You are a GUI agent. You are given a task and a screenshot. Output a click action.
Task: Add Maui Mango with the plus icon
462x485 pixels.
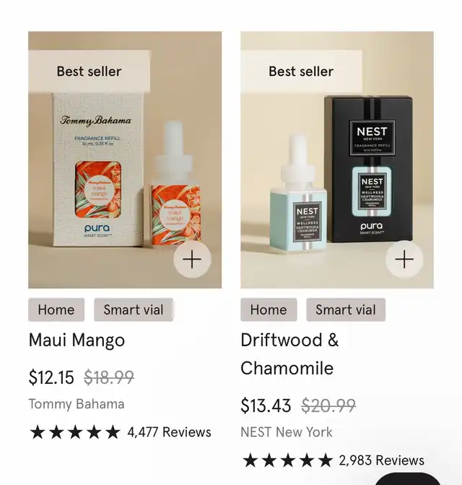(192, 259)
